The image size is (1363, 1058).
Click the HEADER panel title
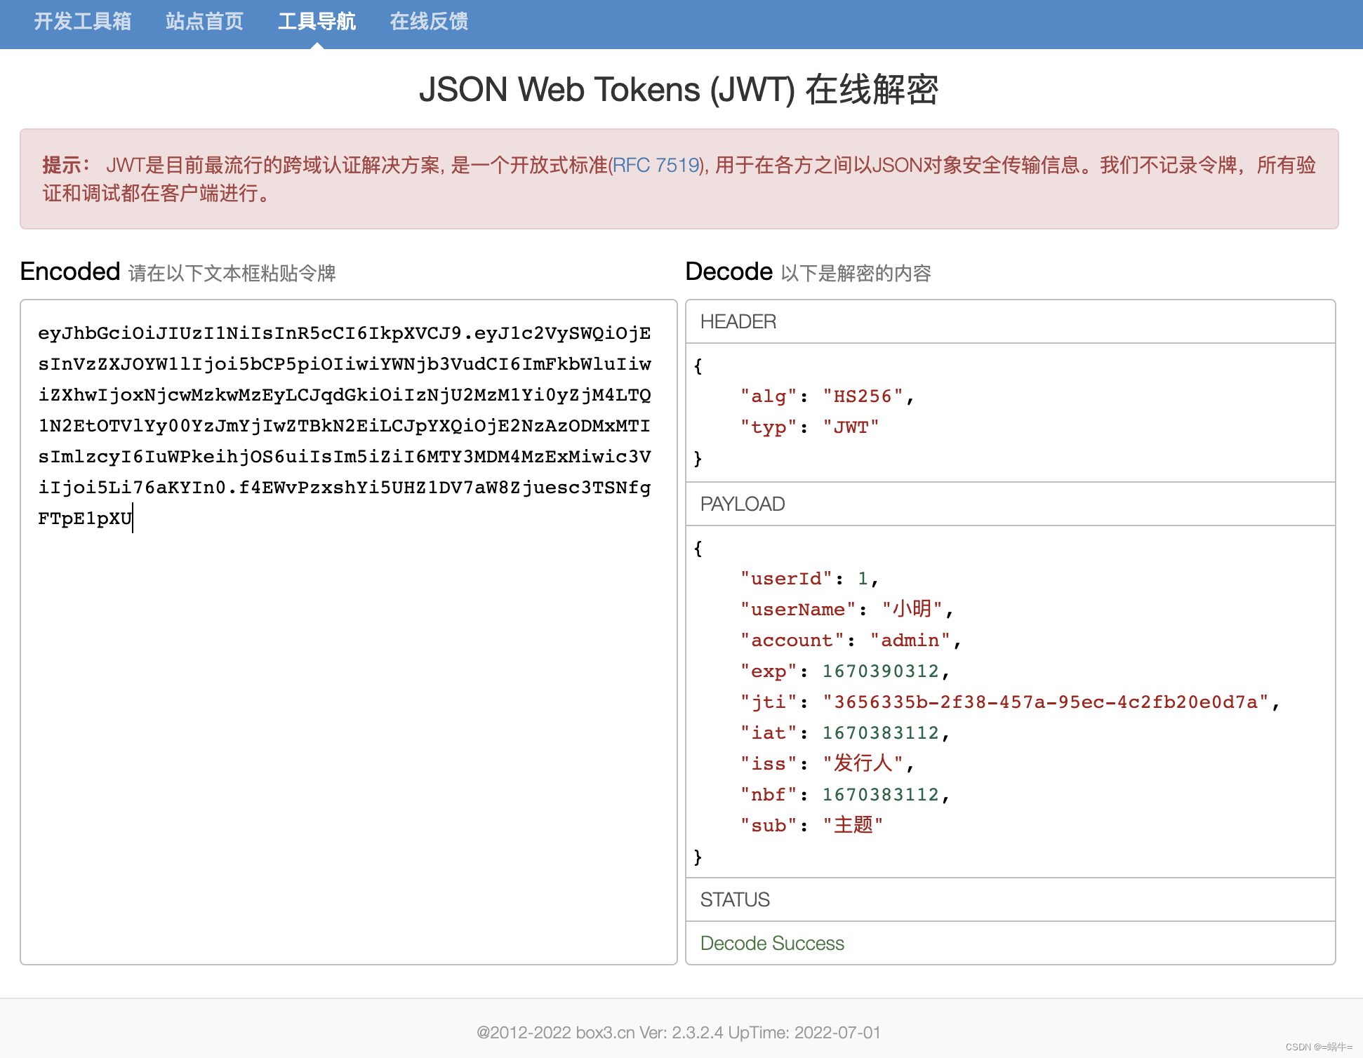click(x=738, y=322)
